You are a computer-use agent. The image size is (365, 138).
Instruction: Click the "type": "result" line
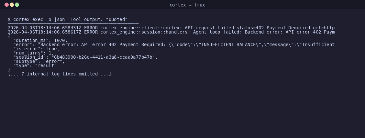(x=35, y=65)
